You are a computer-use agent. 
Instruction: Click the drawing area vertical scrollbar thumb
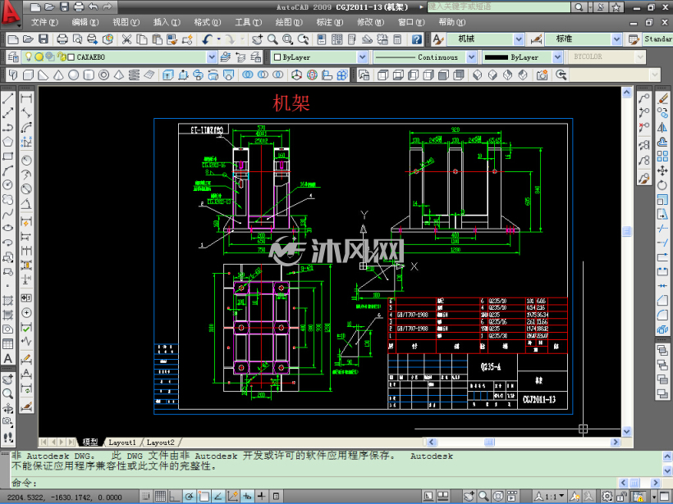(627, 231)
